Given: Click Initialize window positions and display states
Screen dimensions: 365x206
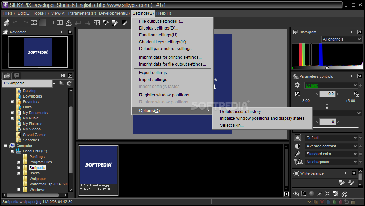Looking at the screenshot, I should click(262, 118).
